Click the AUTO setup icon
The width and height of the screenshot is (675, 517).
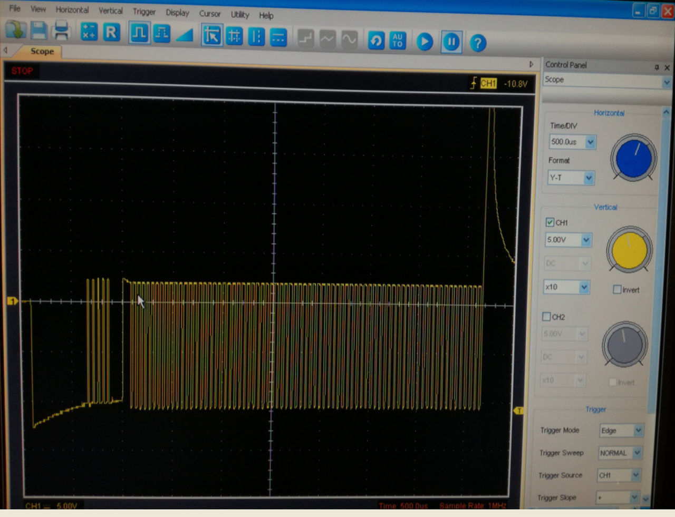(398, 41)
